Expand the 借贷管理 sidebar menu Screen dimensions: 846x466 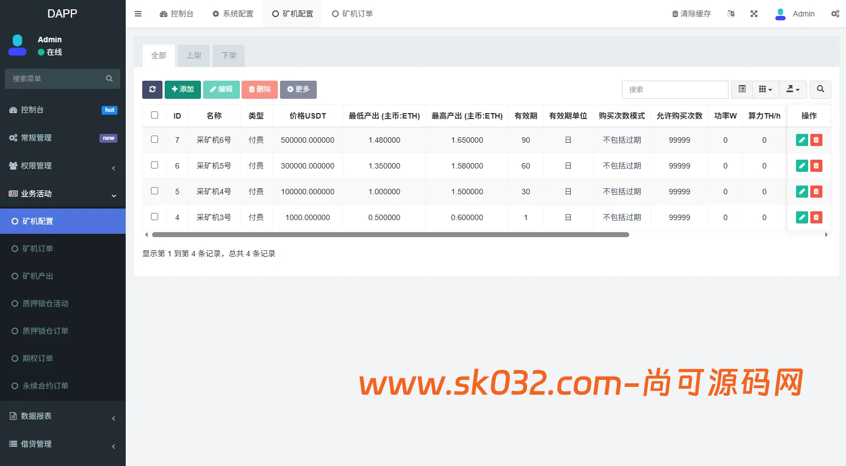[x=63, y=444]
